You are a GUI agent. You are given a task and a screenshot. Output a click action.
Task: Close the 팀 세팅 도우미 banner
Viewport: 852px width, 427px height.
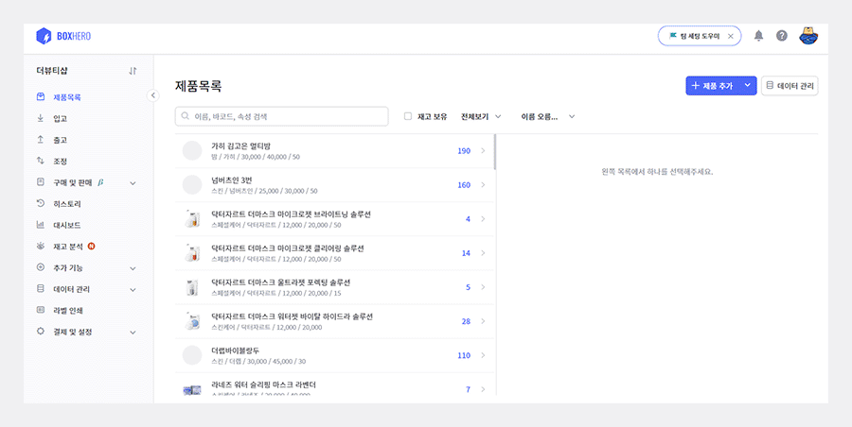(730, 36)
